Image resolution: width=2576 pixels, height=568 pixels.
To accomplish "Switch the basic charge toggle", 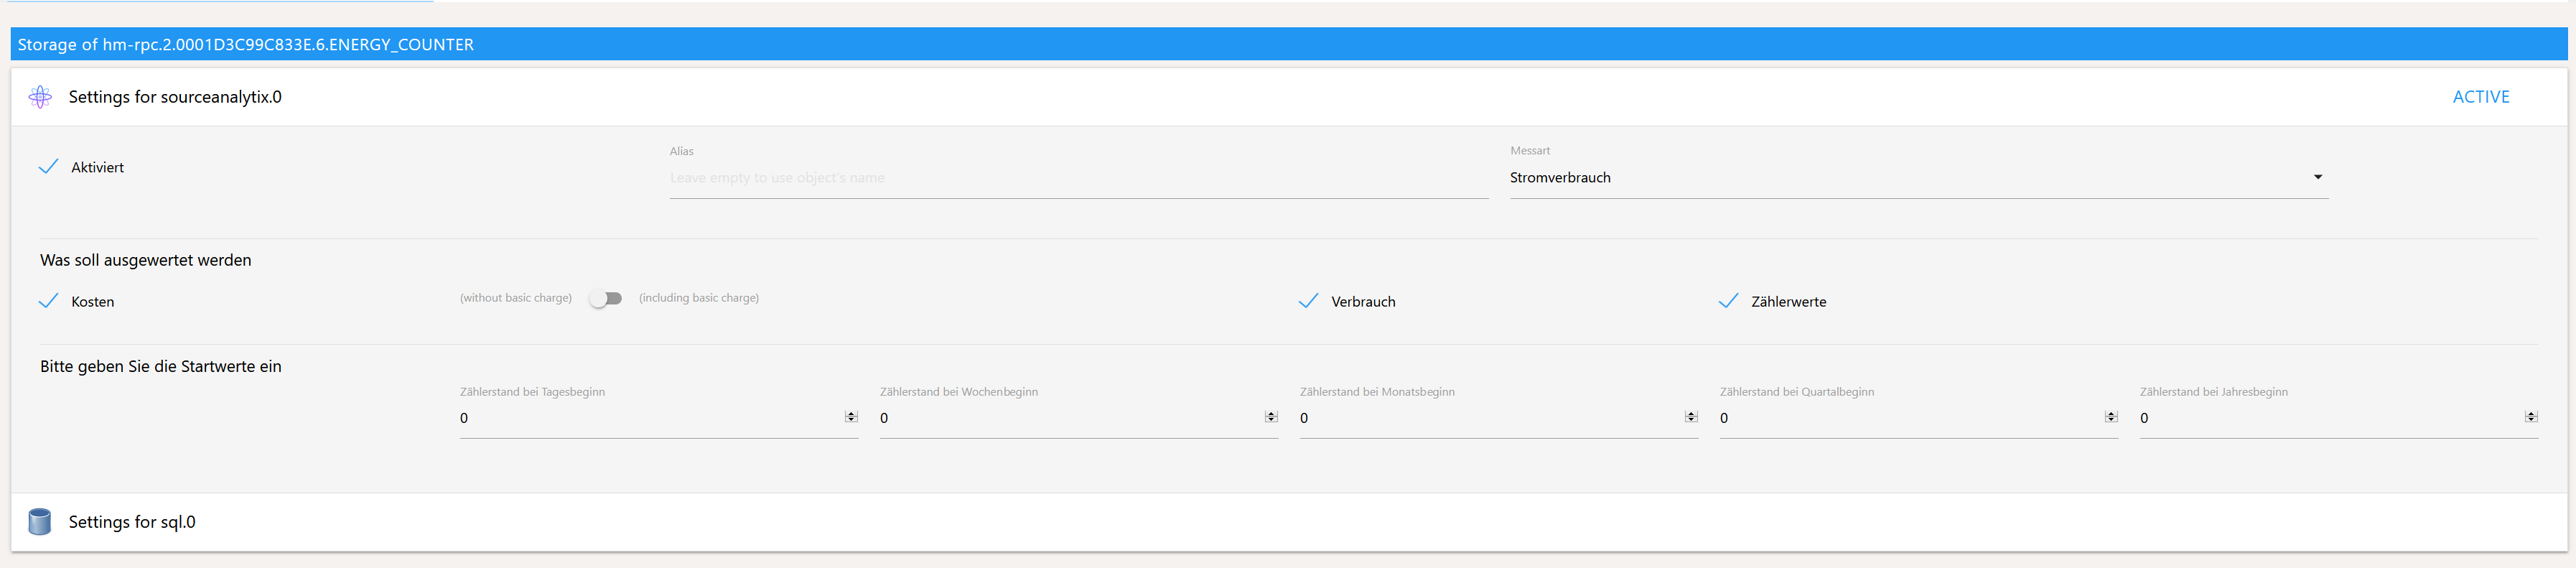I will 606,298.
